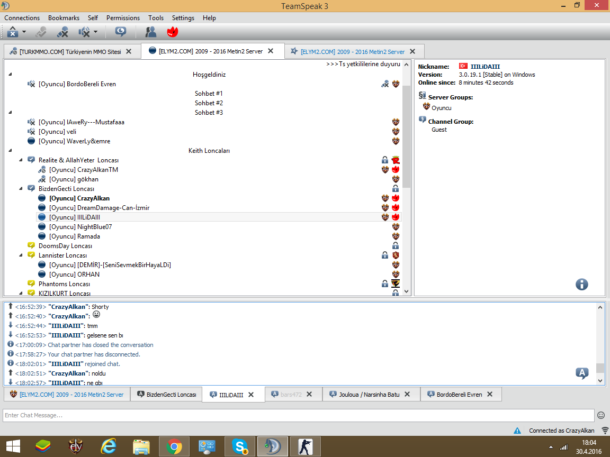Click the chat scrollbar down arrow
Viewport: 610px width, 457px height.
pos(600,381)
